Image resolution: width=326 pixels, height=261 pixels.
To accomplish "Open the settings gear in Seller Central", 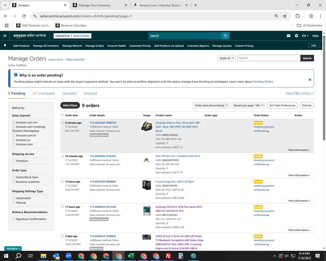I will [x=296, y=36].
